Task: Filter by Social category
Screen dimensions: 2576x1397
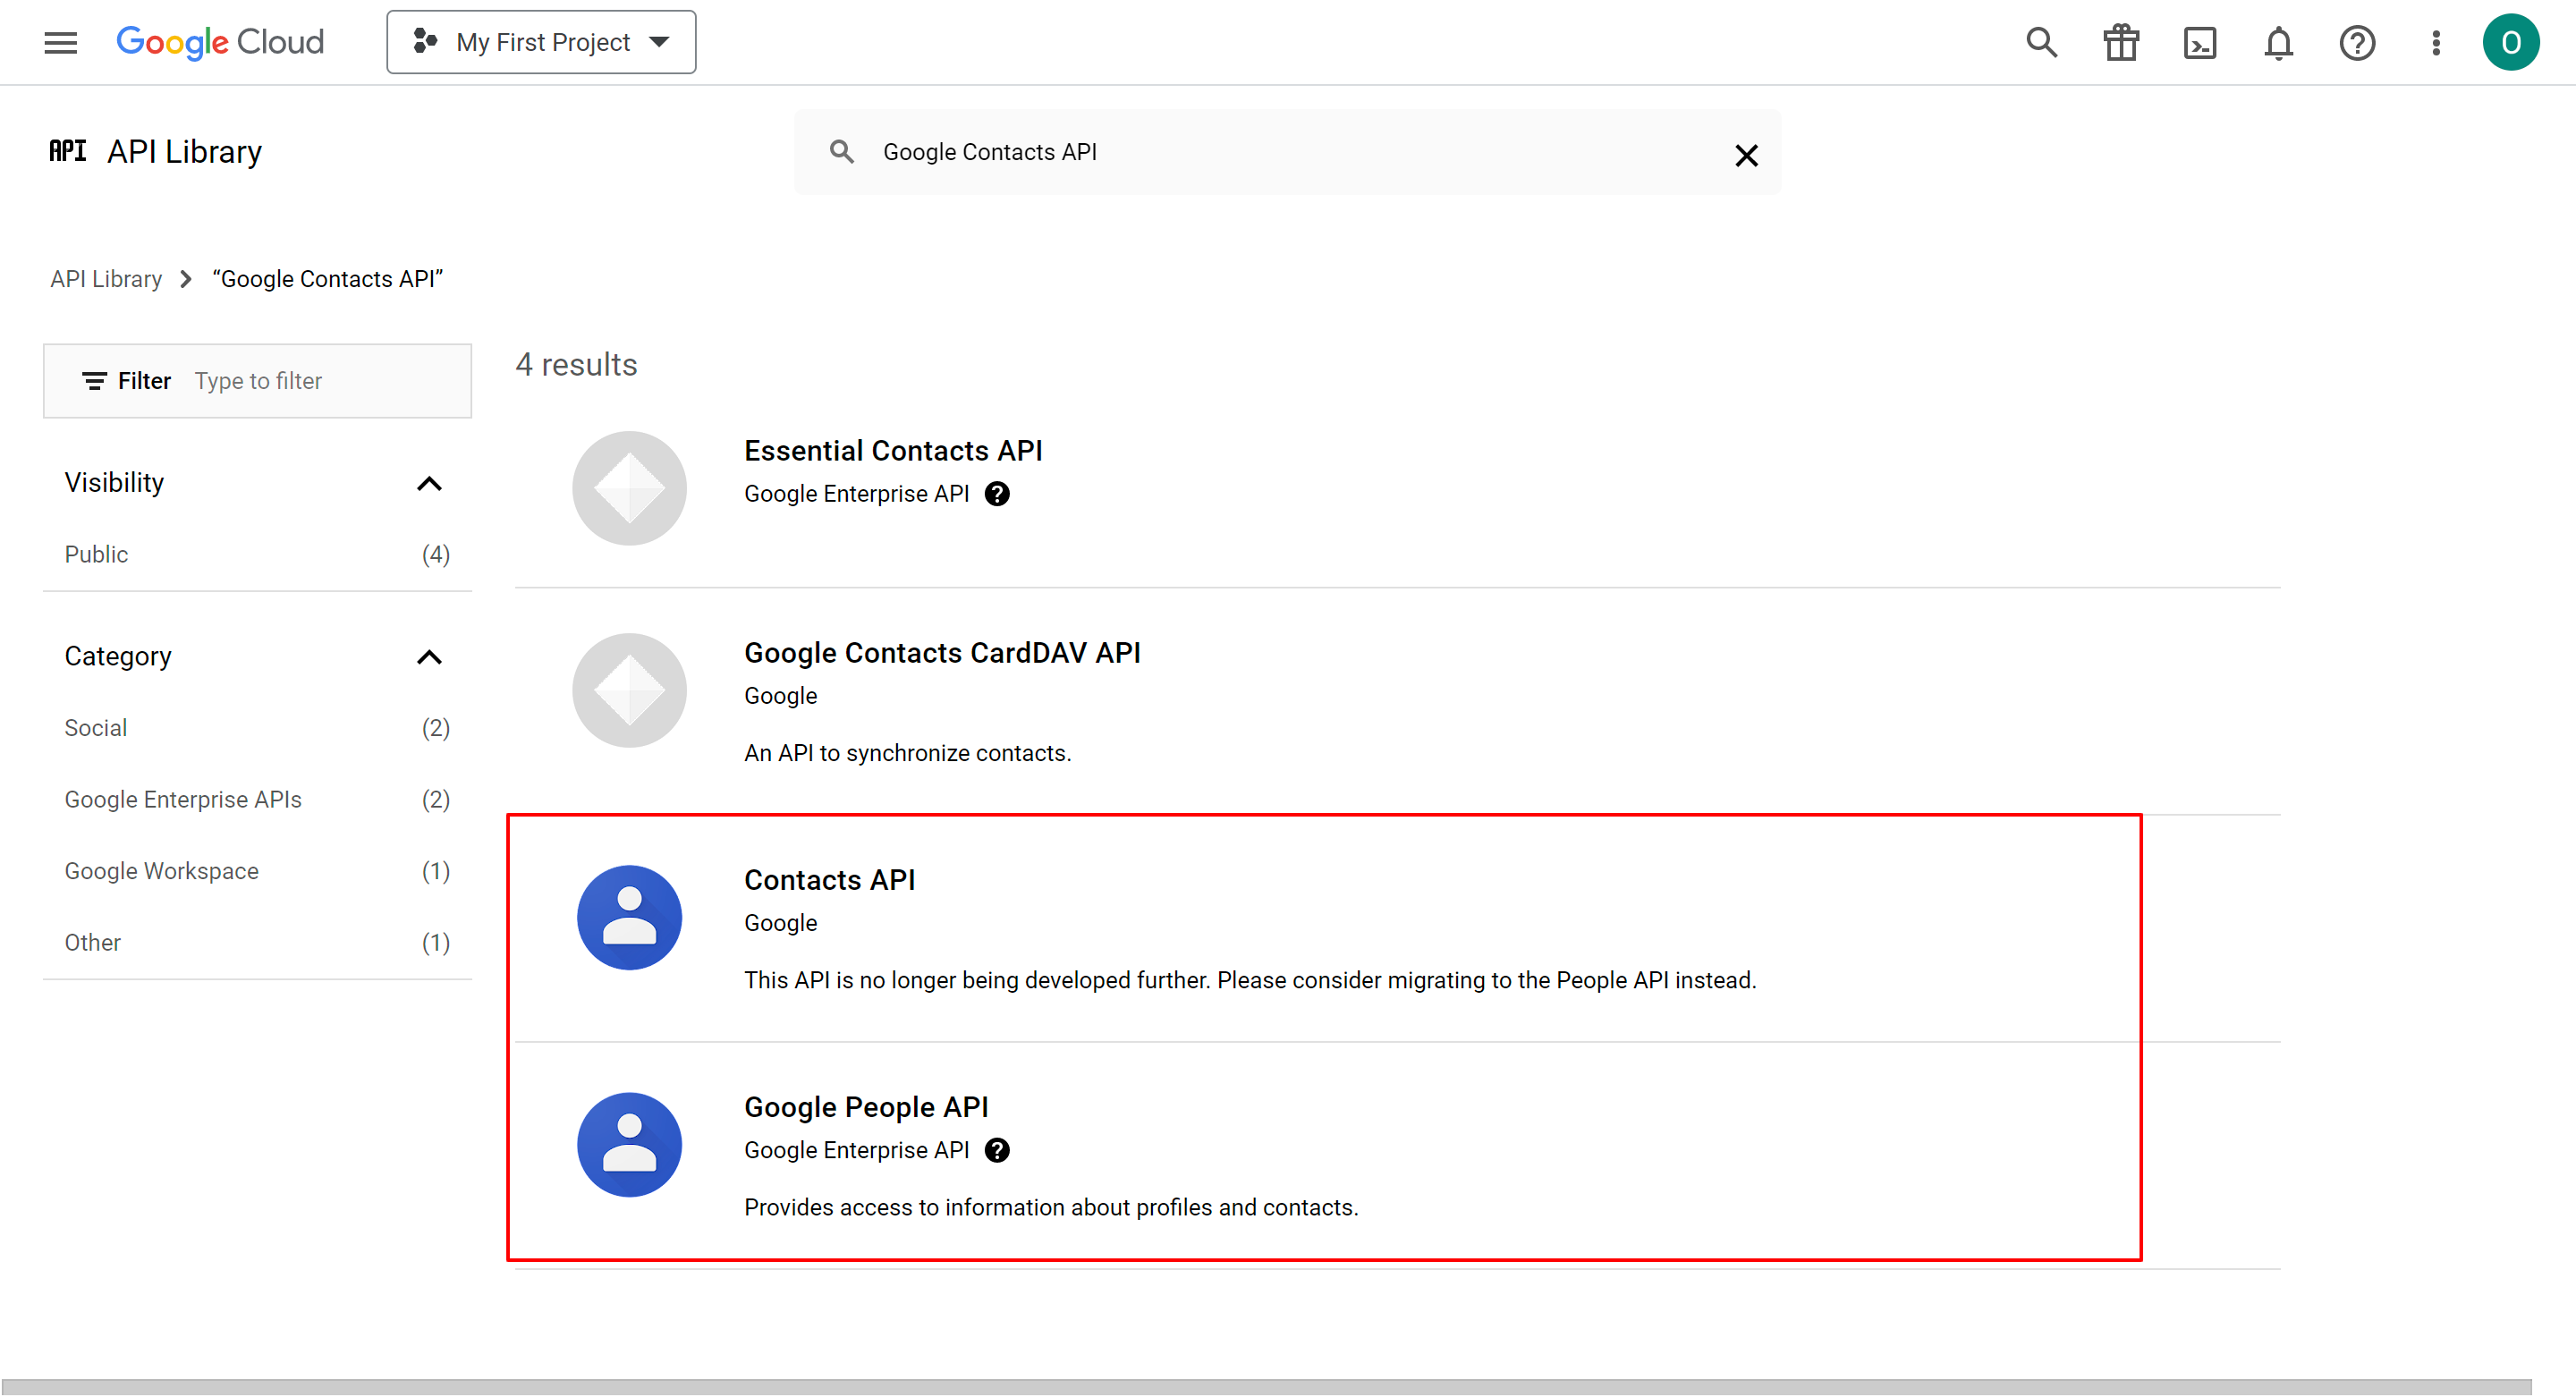Action: pos(257,728)
